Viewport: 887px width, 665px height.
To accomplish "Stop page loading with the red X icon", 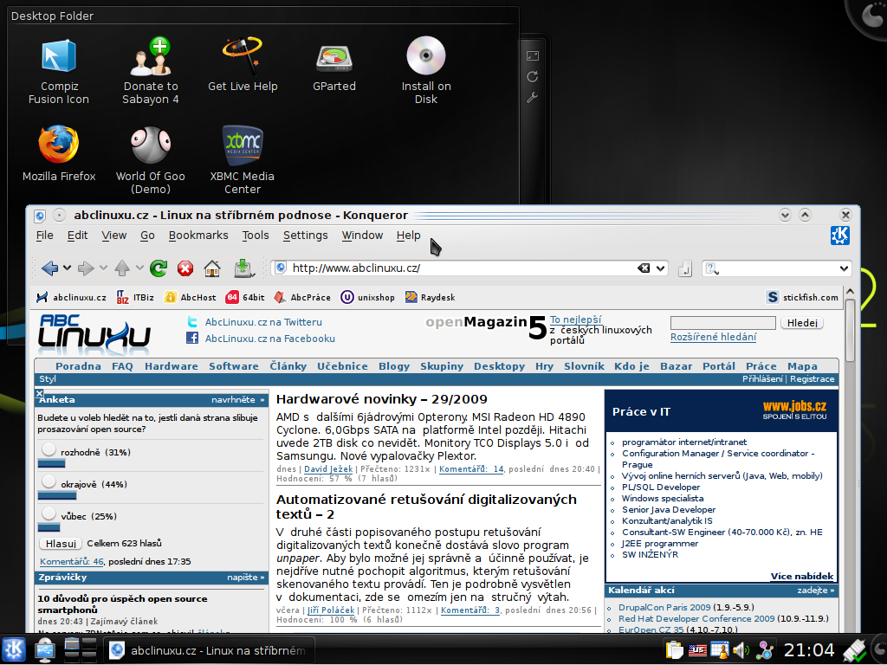I will coord(185,268).
